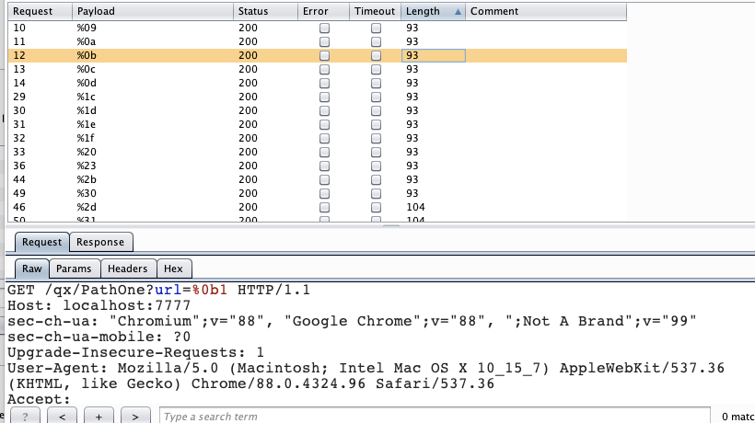The height and width of the screenshot is (423, 755).
Task: Go to previous search match
Action: [62, 417]
